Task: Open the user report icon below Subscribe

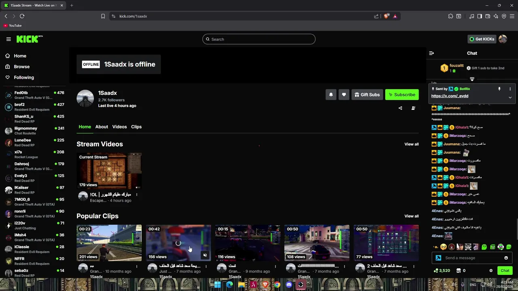Action: pyautogui.click(x=413, y=108)
